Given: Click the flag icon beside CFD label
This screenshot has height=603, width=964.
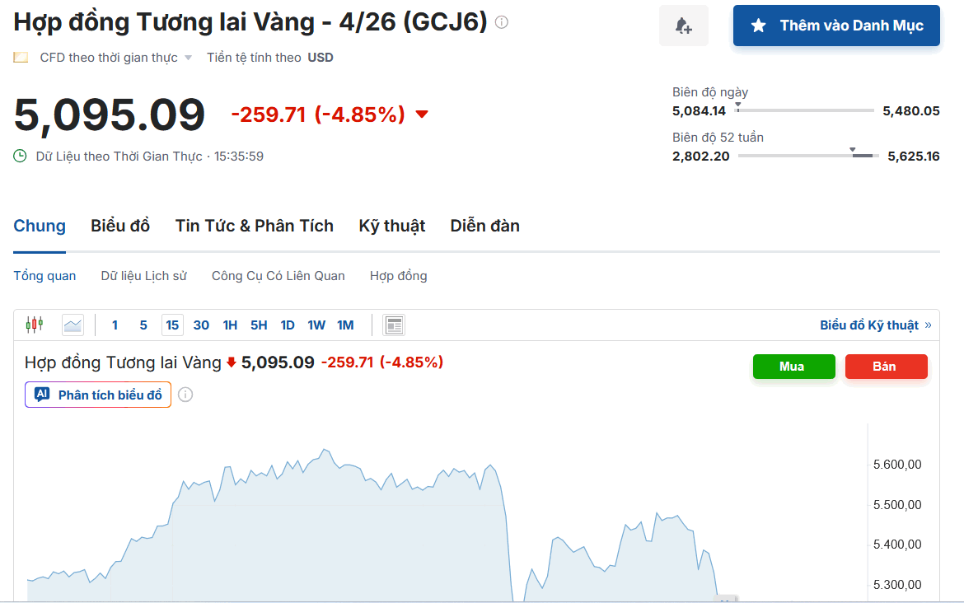Looking at the screenshot, I should coord(21,58).
